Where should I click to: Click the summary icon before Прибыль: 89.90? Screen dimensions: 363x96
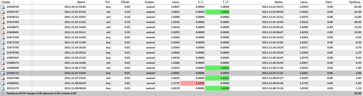coord(3,93)
